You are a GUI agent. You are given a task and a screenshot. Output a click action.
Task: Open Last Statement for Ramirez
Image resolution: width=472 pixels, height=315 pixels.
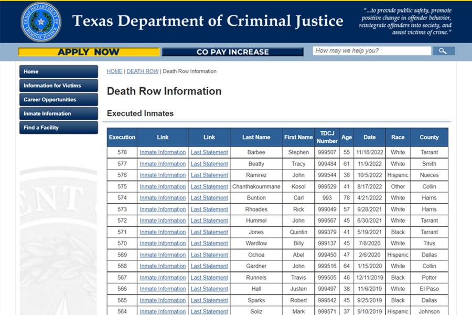click(x=209, y=175)
